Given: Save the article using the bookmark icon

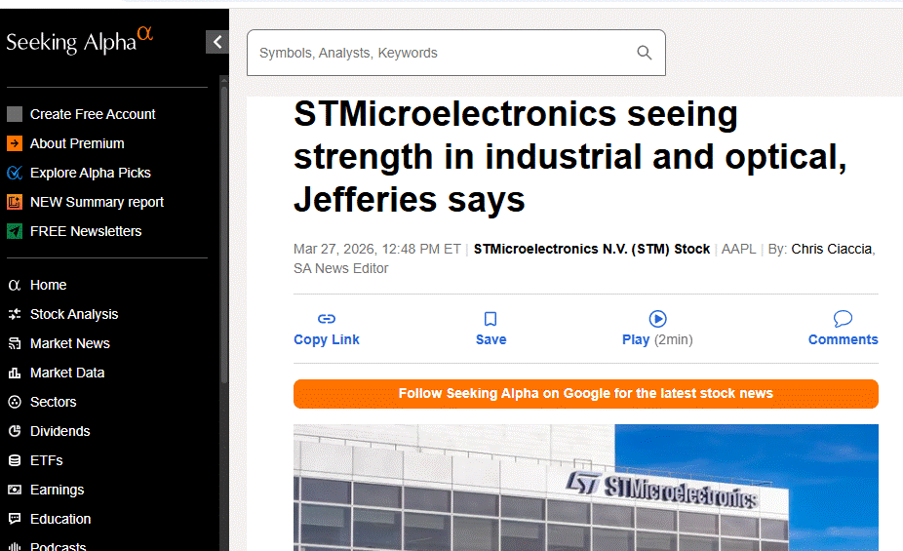Looking at the screenshot, I should click(x=491, y=319).
